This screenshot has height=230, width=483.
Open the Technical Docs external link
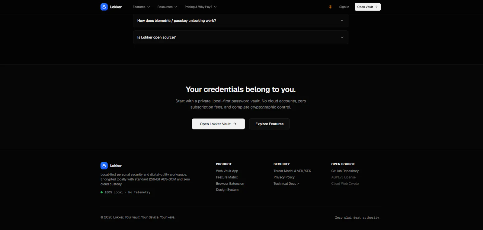(x=286, y=184)
